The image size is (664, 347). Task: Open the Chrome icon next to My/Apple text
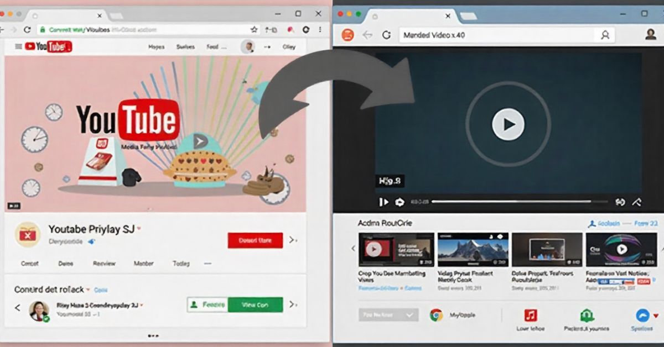click(437, 315)
